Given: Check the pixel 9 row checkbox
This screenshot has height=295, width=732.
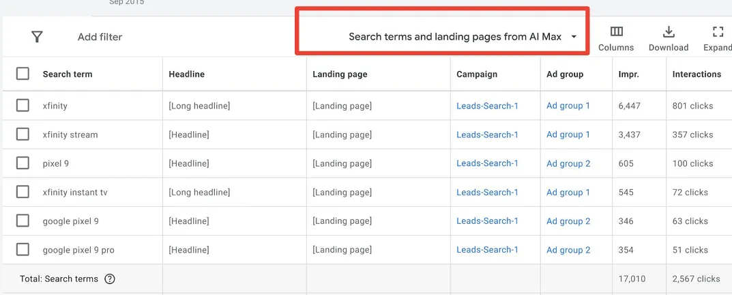Looking at the screenshot, I should click(x=23, y=163).
